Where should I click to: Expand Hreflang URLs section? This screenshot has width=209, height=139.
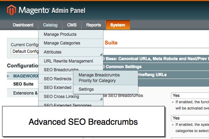(x=173, y=75)
